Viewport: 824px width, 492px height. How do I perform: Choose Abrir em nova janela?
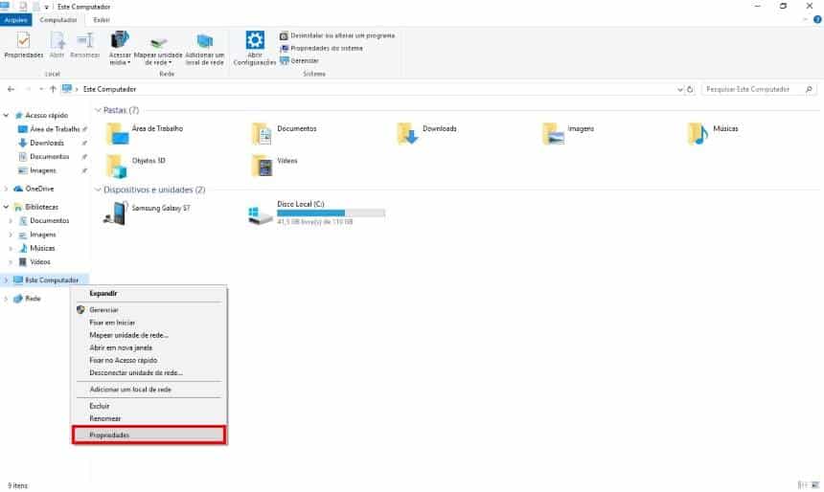coord(149,347)
